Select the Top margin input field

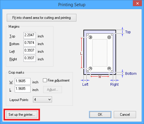pyautogui.click(x=30, y=35)
